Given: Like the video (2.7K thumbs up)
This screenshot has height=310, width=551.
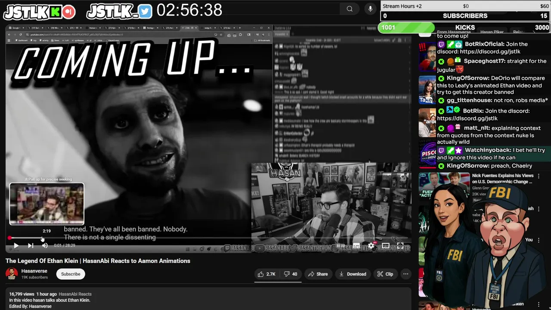Looking at the screenshot, I should click(x=266, y=274).
